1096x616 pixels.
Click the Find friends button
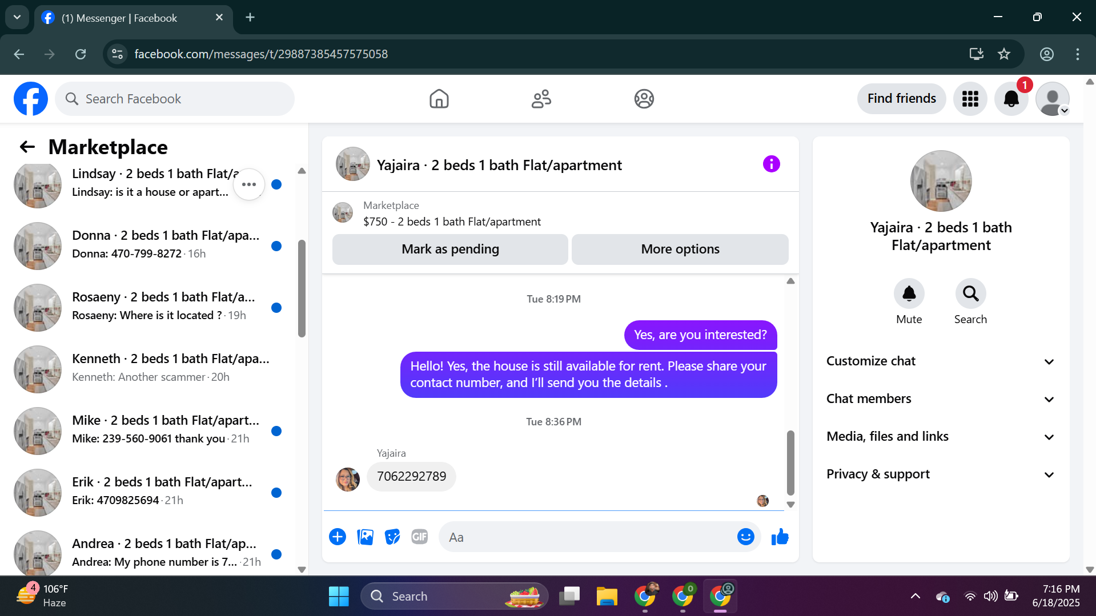901,99
